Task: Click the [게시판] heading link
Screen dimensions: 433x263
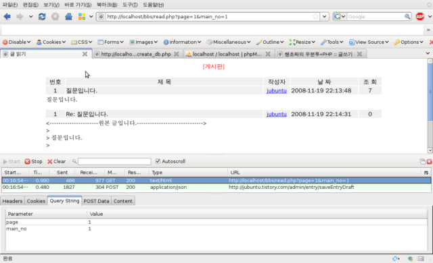Action: coord(214,67)
